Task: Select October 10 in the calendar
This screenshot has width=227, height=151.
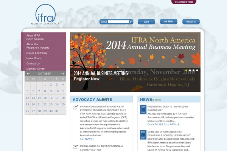Action: [57, 91]
